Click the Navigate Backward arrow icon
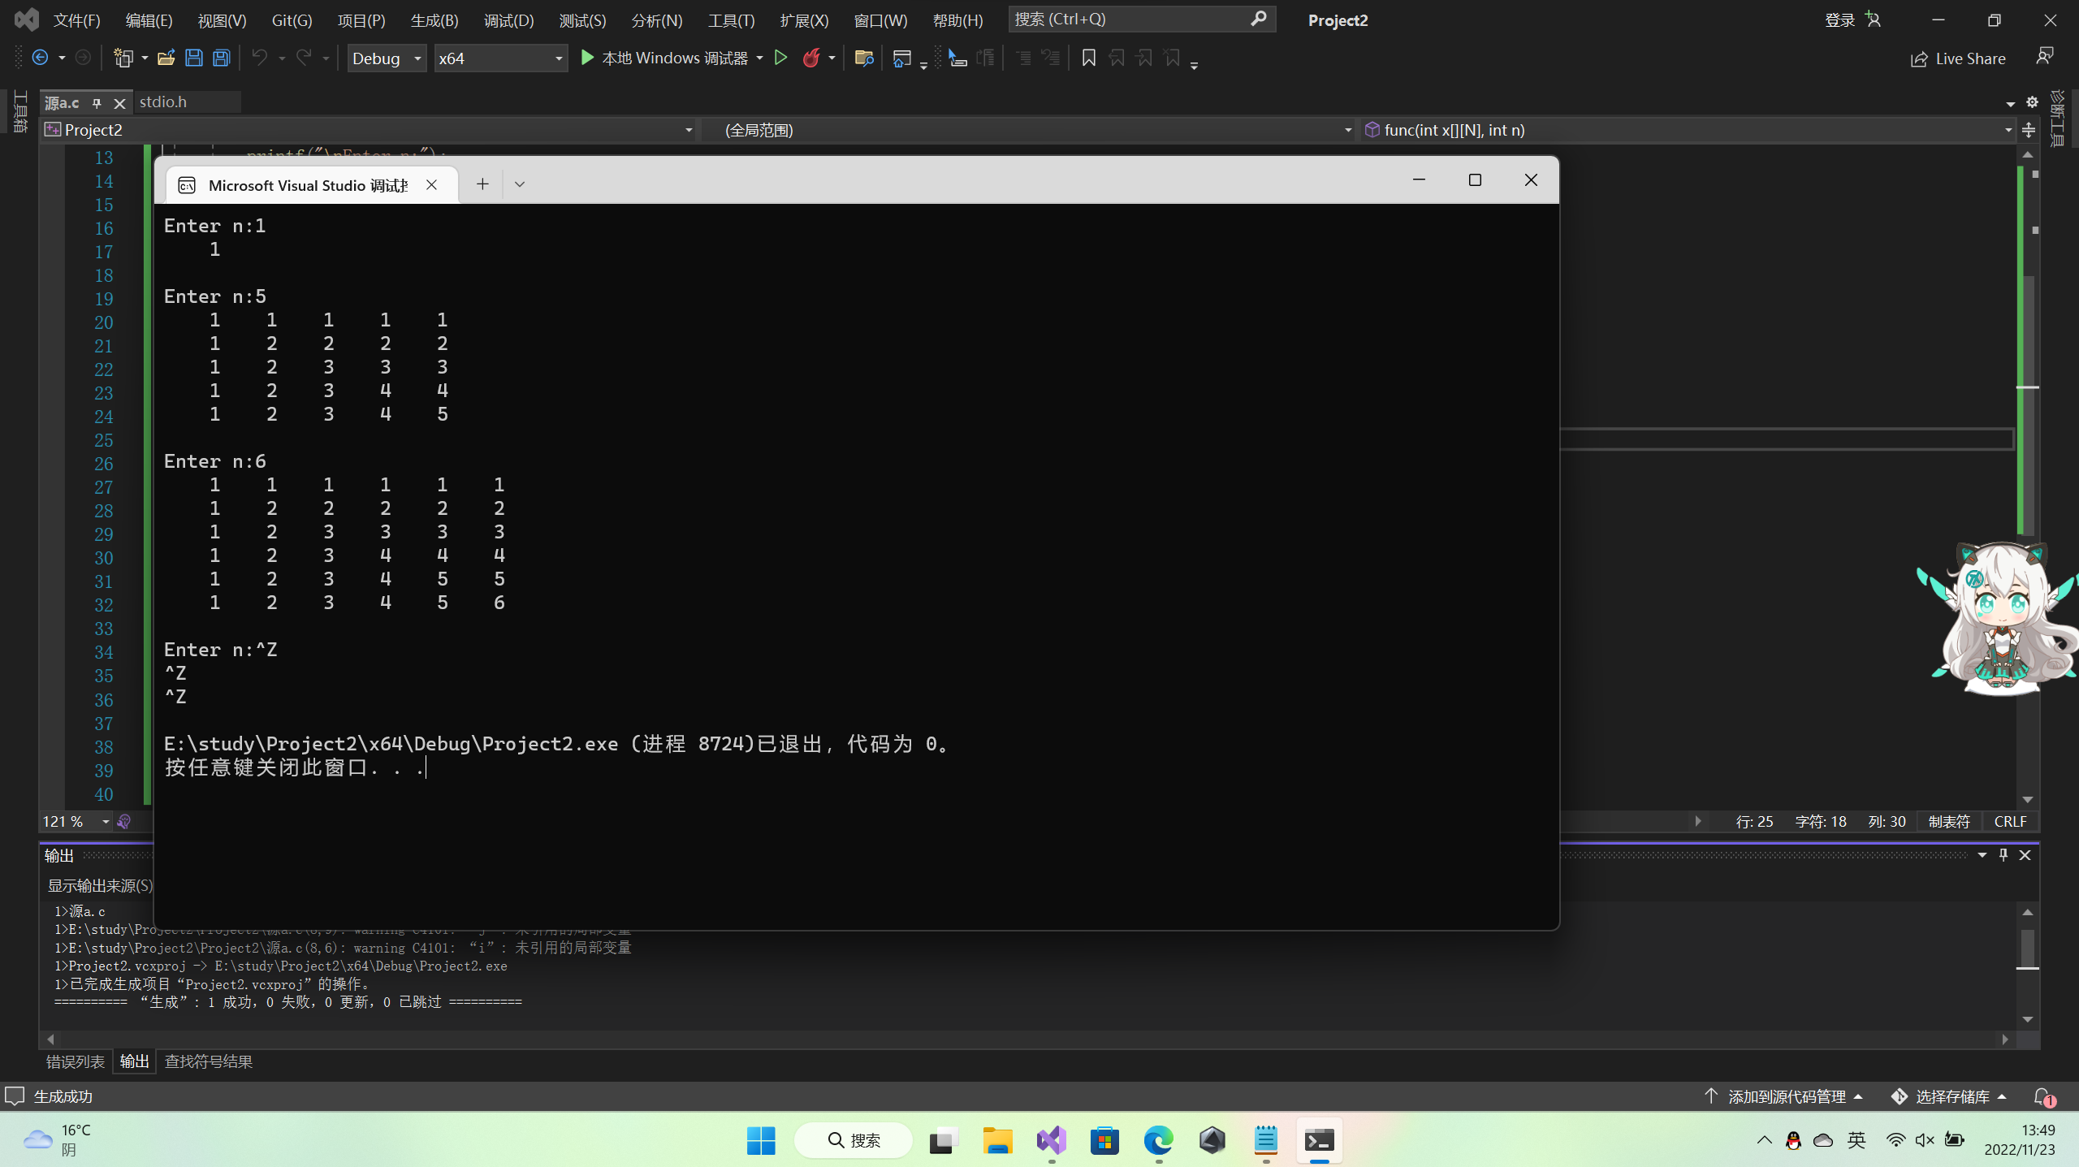Image resolution: width=2079 pixels, height=1167 pixels. click(x=40, y=58)
